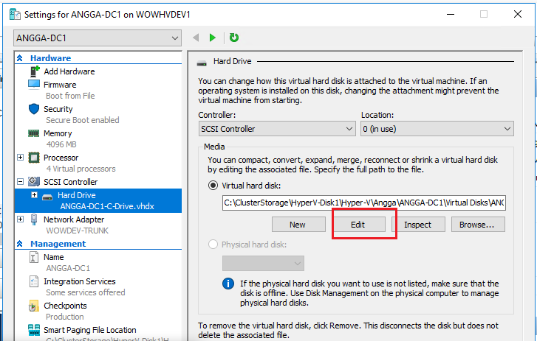The height and width of the screenshot is (341, 537).
Task: Click the Hard Drive disk icon in tree
Action: click(47, 197)
